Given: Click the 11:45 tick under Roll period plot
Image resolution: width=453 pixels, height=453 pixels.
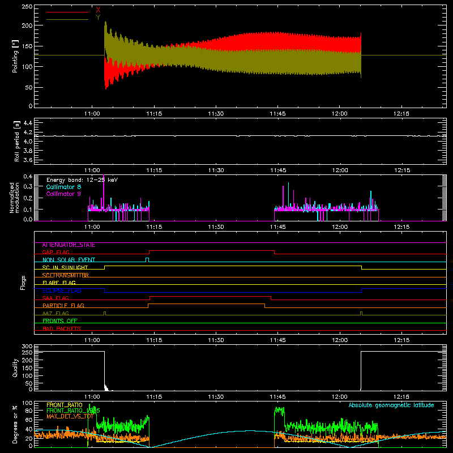Looking at the screenshot, I should click(278, 170).
